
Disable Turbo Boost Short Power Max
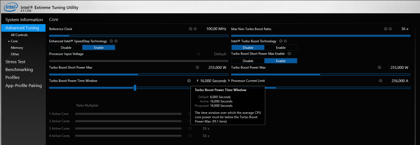pyautogui.click(x=248, y=61)
